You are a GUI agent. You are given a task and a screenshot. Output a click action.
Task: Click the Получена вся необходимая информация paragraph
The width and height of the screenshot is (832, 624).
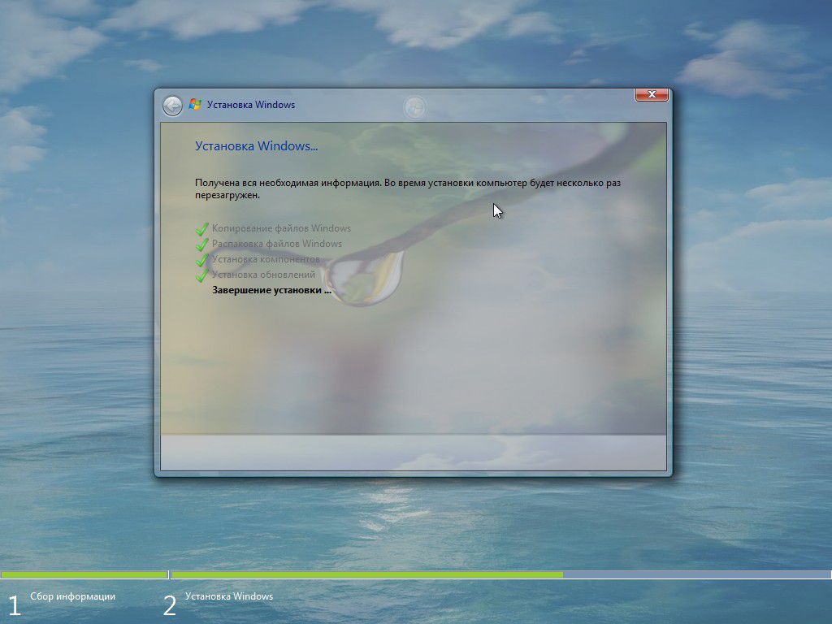click(408, 188)
